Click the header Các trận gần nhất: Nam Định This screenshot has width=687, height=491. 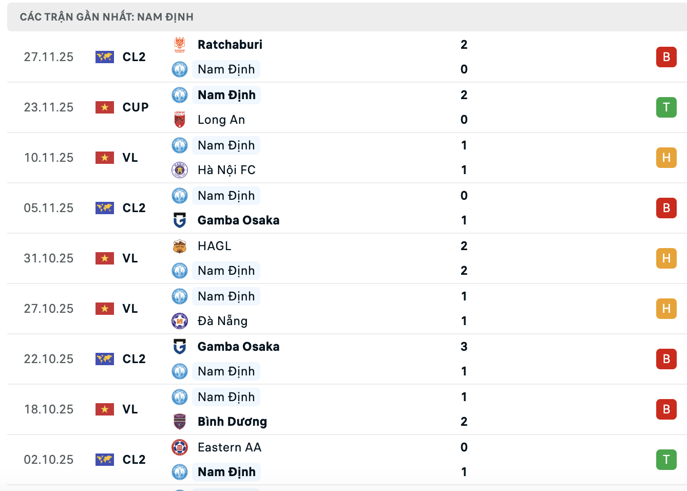coord(107,17)
